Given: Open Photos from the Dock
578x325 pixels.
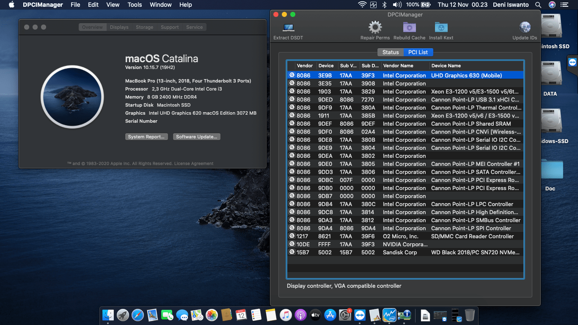Looking at the screenshot, I should tap(212, 315).
